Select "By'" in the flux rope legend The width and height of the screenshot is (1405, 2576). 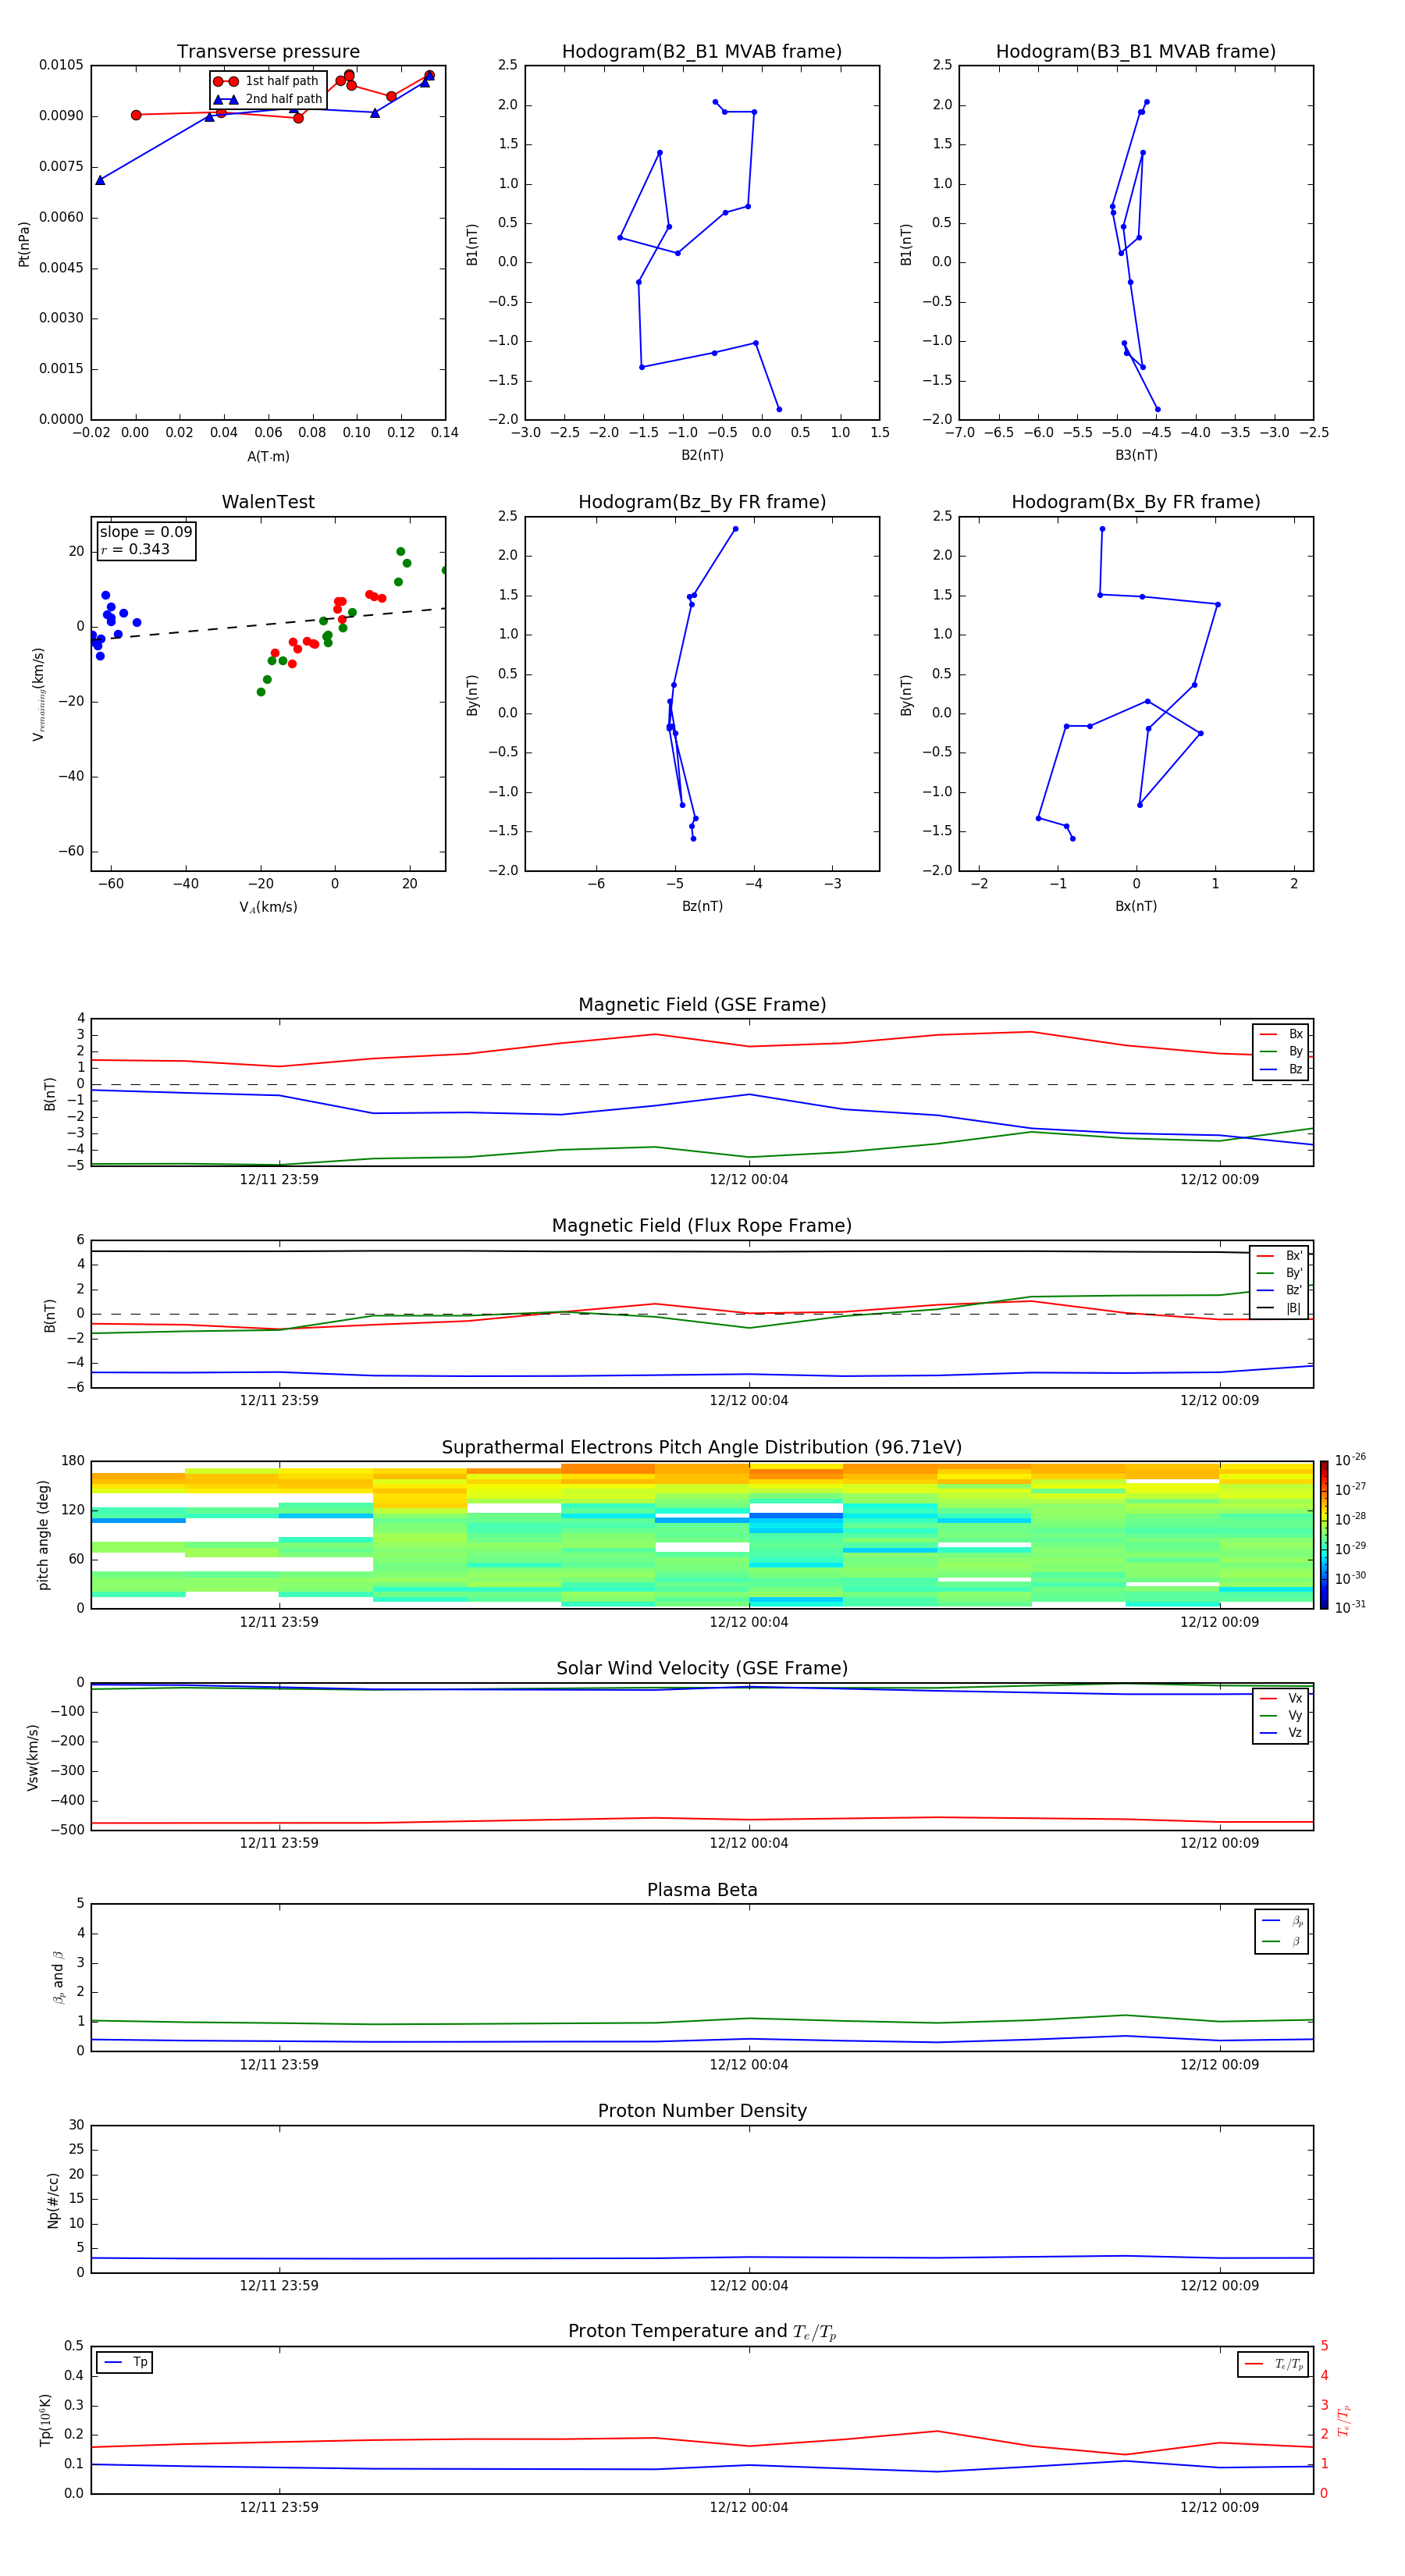tap(1279, 1273)
